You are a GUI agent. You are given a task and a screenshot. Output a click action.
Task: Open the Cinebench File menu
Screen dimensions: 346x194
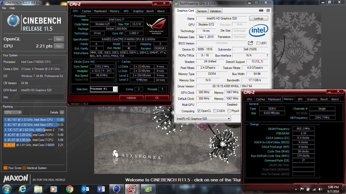tap(4, 8)
